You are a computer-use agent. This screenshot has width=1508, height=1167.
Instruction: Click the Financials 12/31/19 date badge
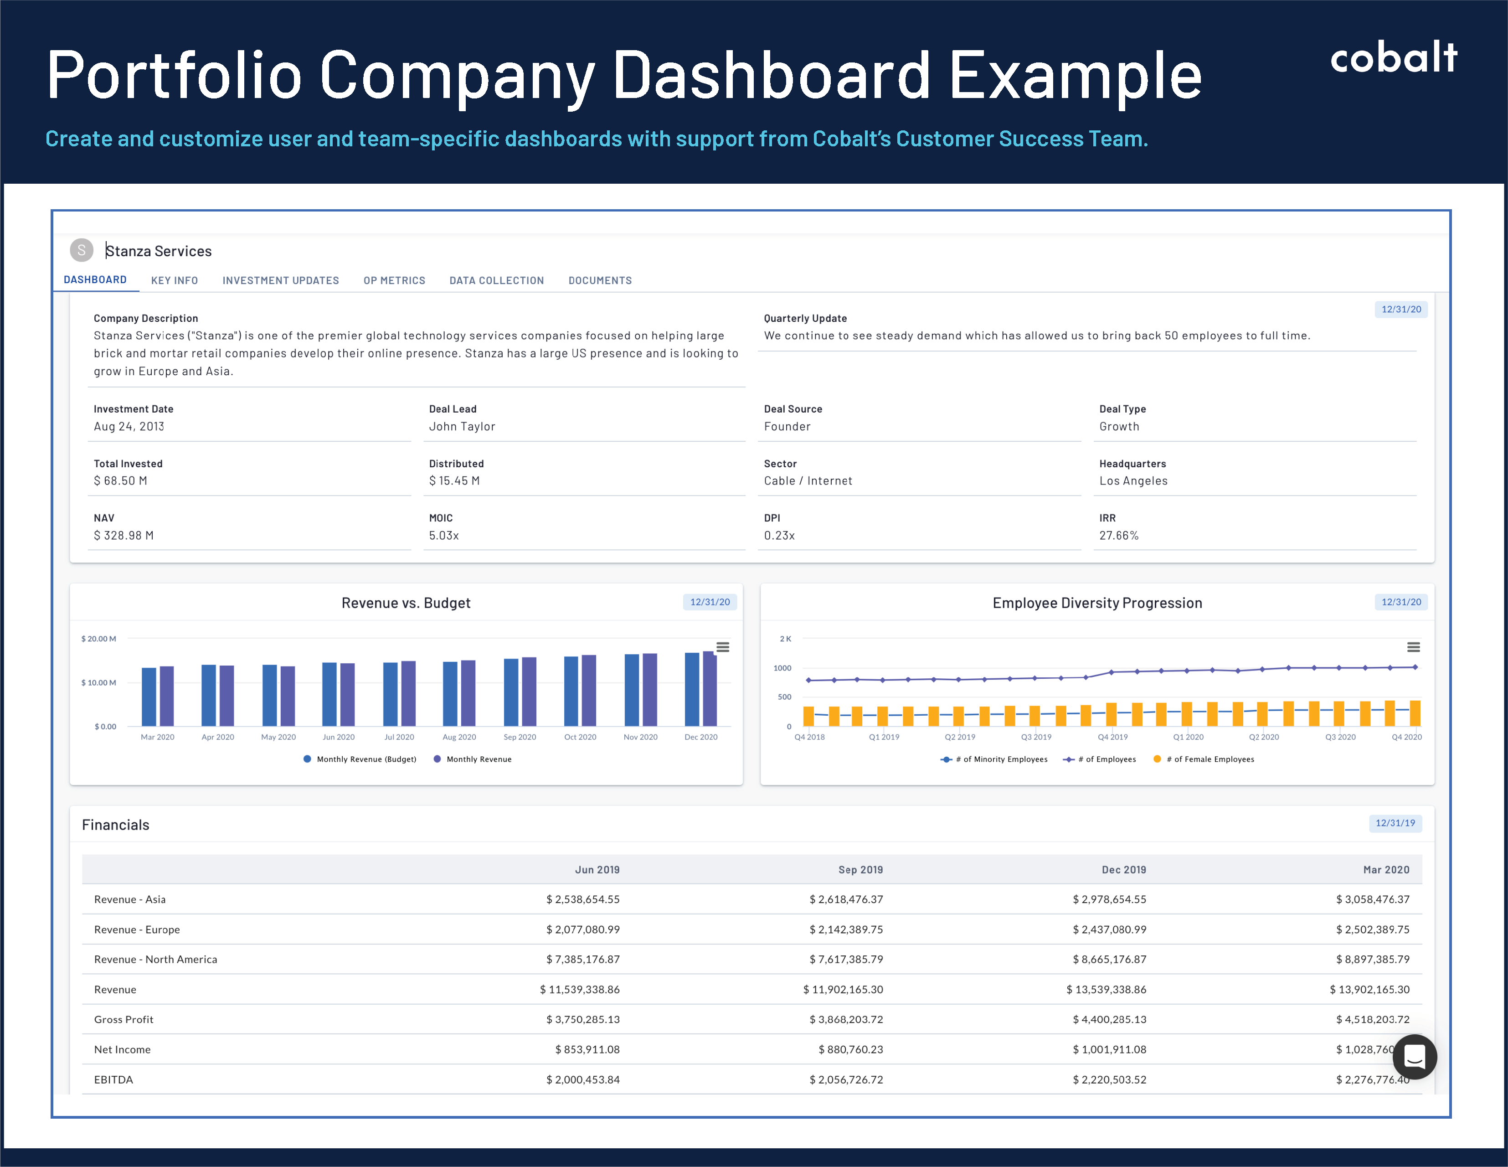[1395, 823]
